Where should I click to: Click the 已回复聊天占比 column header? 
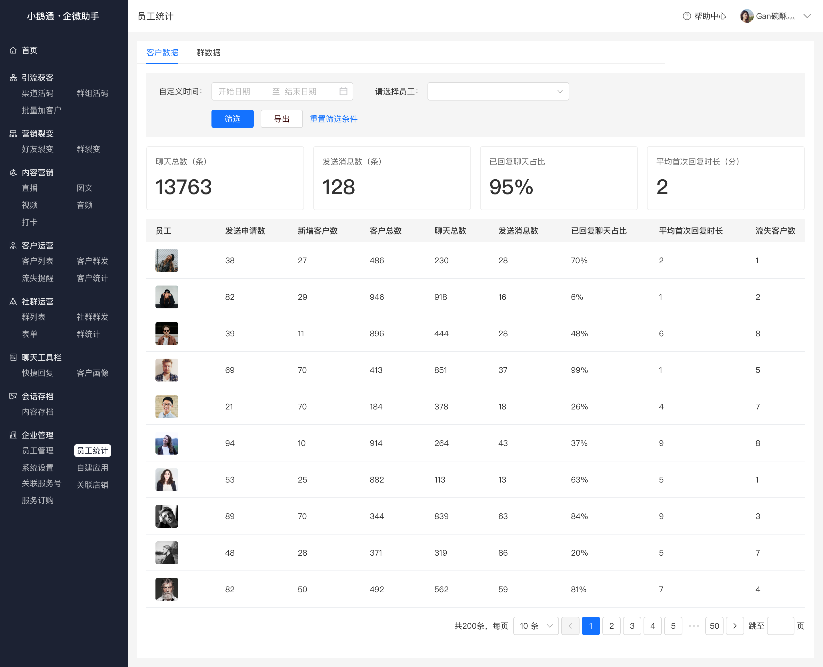click(599, 231)
